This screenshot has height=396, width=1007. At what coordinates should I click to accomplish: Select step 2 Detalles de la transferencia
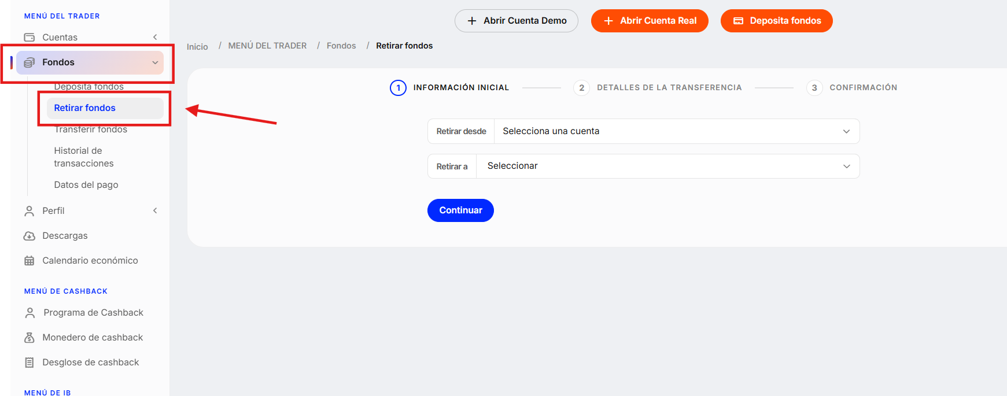(x=658, y=88)
